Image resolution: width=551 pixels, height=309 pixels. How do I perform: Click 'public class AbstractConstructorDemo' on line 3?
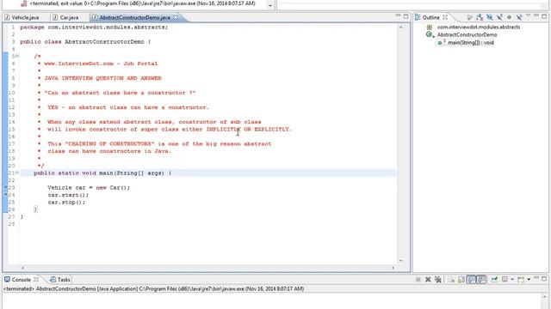[x=82, y=42]
